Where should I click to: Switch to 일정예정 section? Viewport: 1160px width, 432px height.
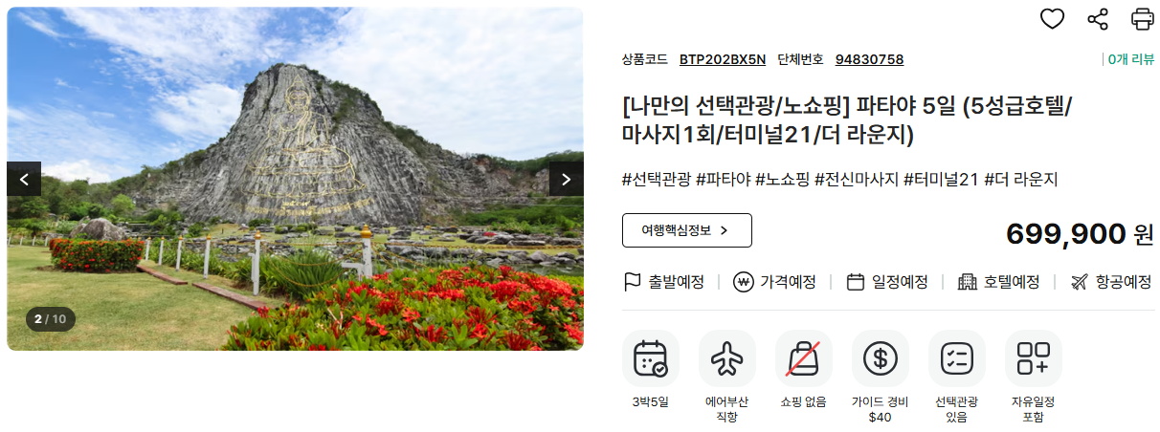887,282
